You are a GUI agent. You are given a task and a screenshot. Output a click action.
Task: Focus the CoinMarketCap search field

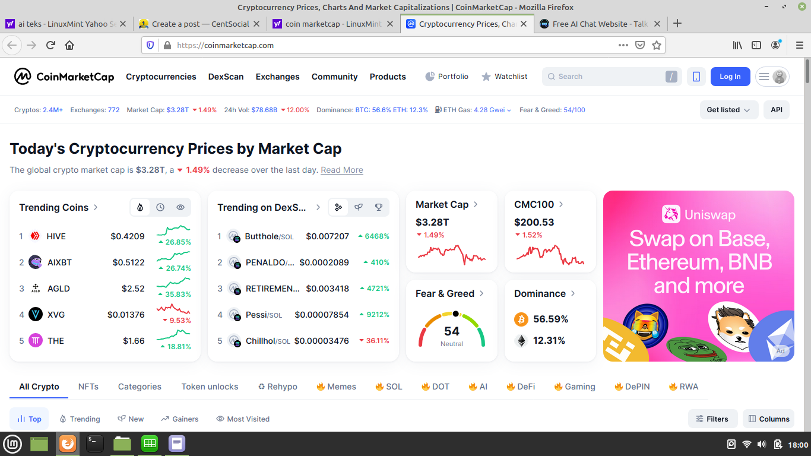[606, 77]
